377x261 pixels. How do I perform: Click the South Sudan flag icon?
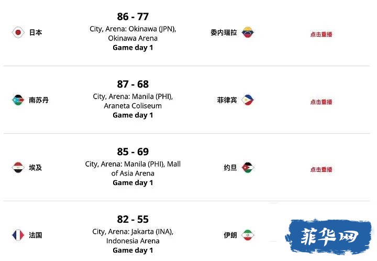click(x=18, y=100)
